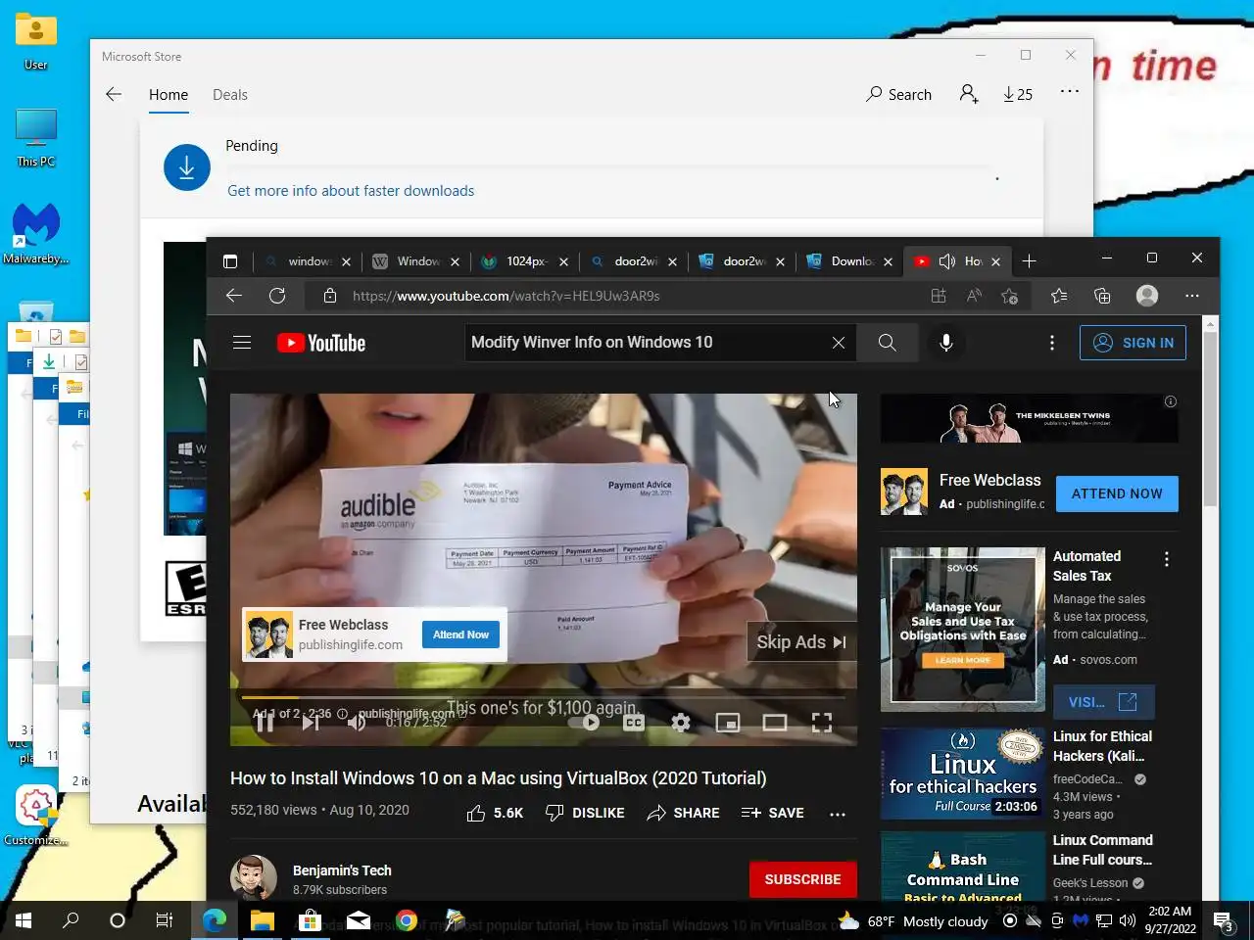Click the DISLIKE thumbs-down button
The height and width of the screenshot is (940, 1254).
point(585,813)
